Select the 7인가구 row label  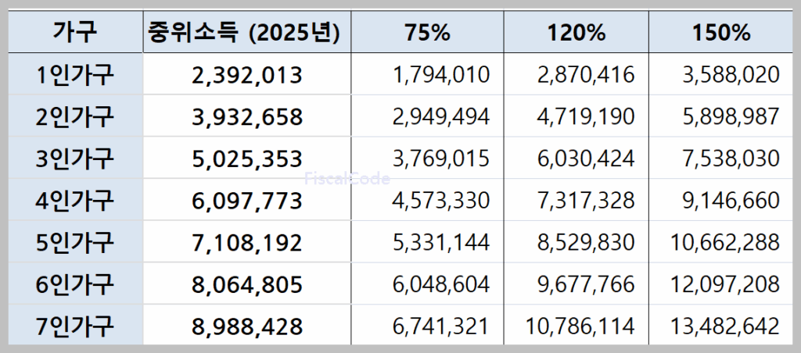(75, 326)
